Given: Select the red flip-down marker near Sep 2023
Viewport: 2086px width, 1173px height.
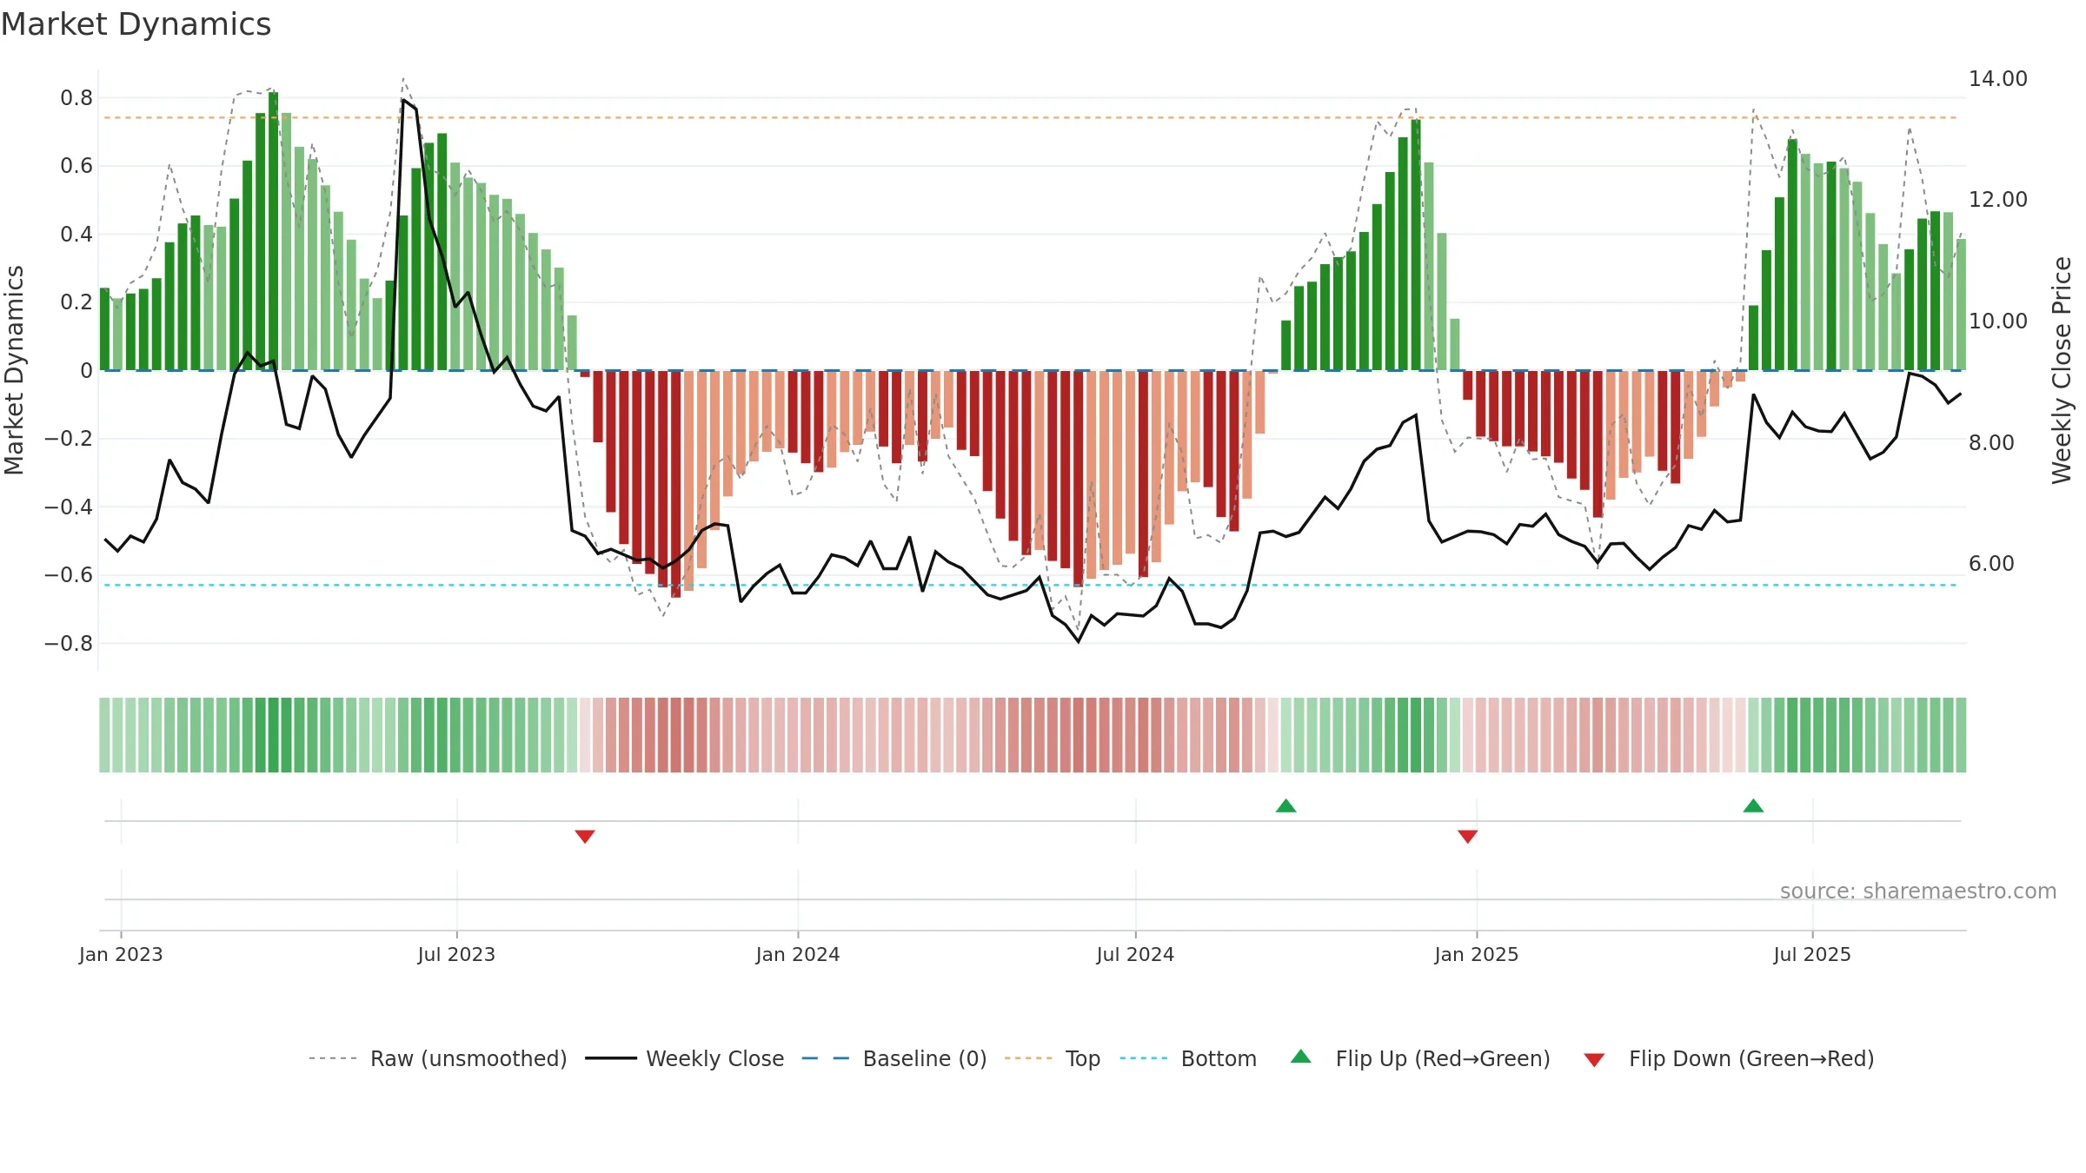Looking at the screenshot, I should (x=585, y=836).
